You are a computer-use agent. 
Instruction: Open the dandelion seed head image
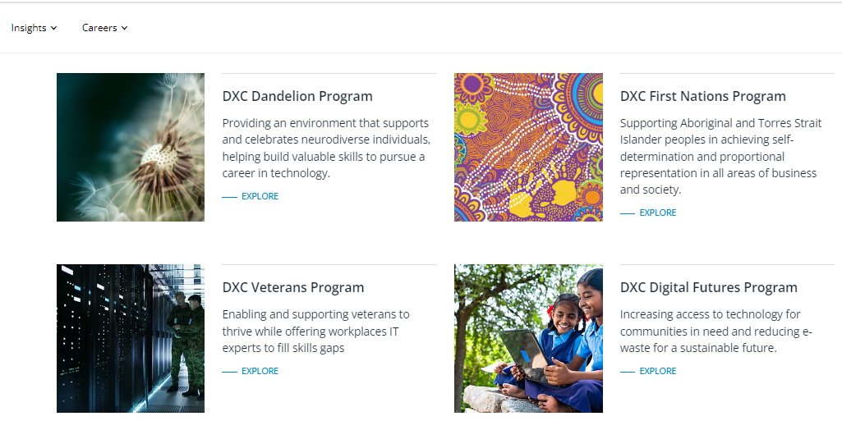point(131,147)
